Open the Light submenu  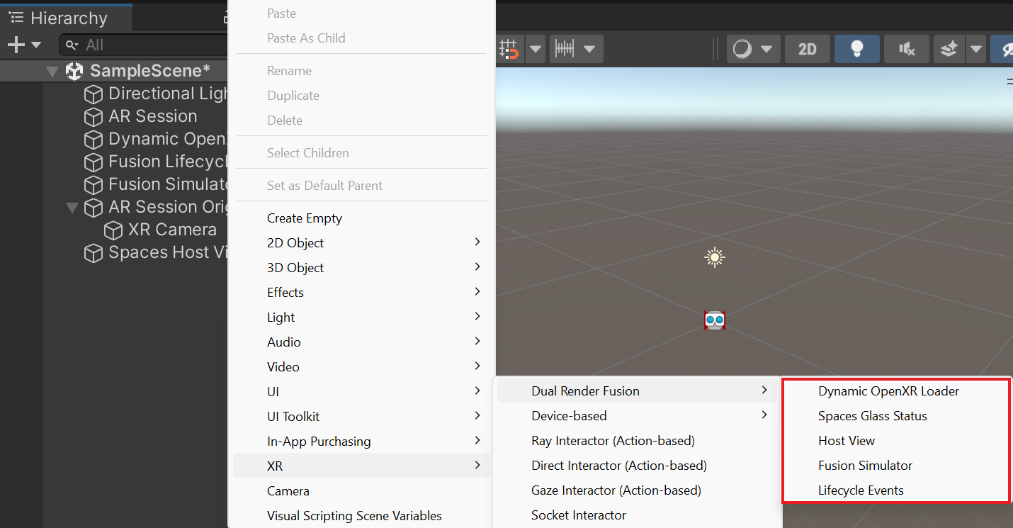click(361, 318)
